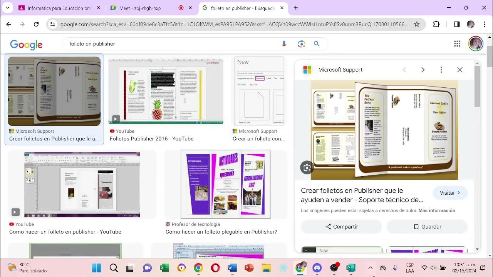Open Crear un folleto con thumbnail
493x277 pixels.
coord(260,91)
